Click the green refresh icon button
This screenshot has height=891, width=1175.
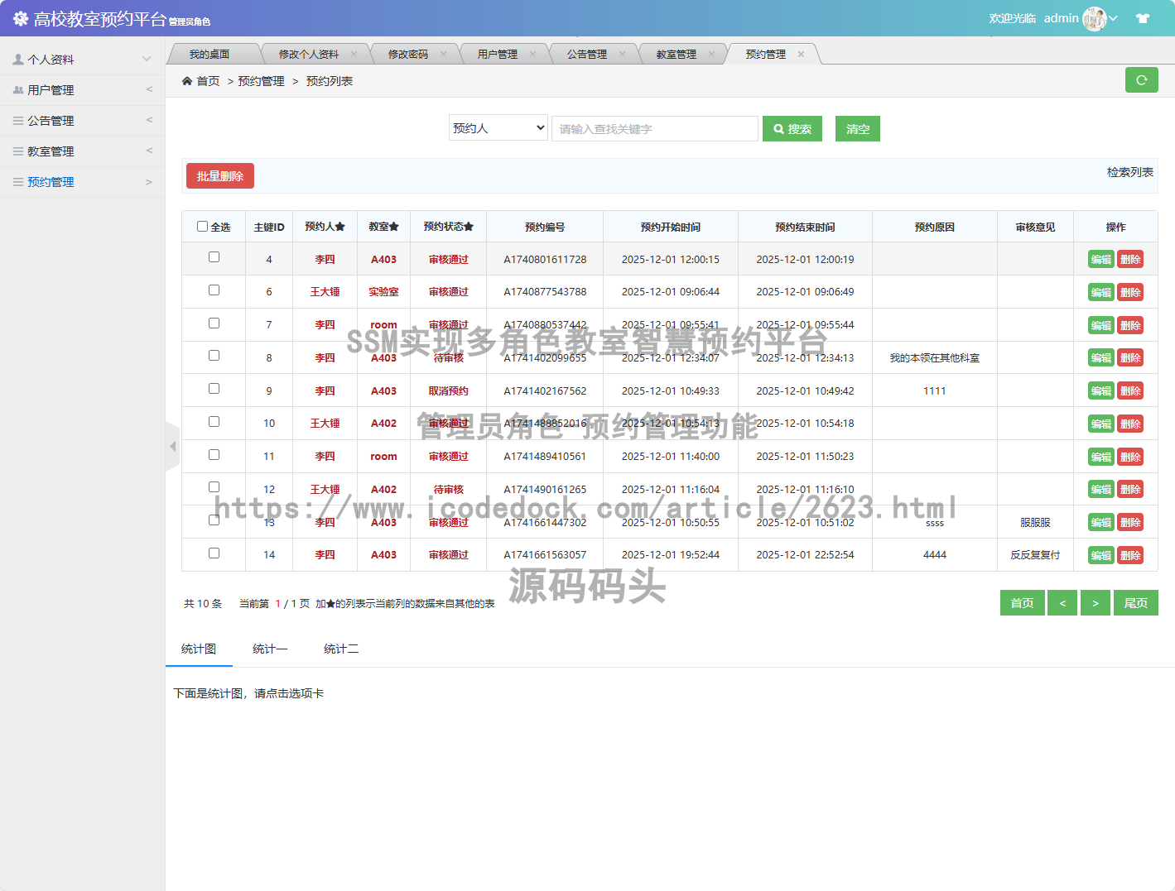tap(1141, 80)
